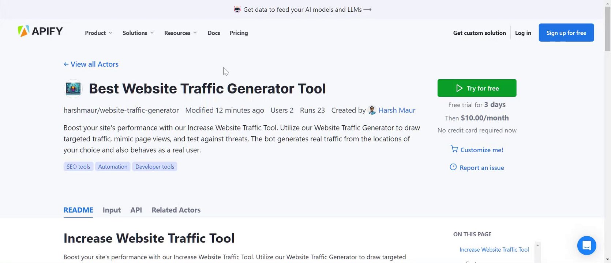Switch to the README tab

pyautogui.click(x=78, y=210)
